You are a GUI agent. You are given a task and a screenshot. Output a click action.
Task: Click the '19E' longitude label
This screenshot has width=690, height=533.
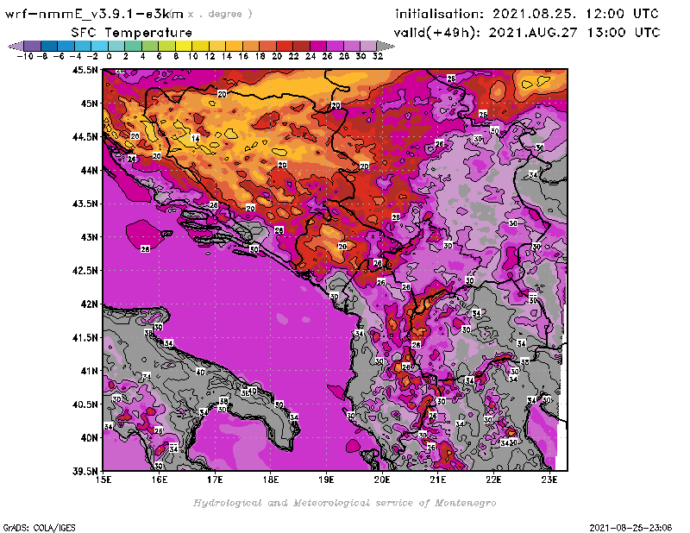click(327, 480)
